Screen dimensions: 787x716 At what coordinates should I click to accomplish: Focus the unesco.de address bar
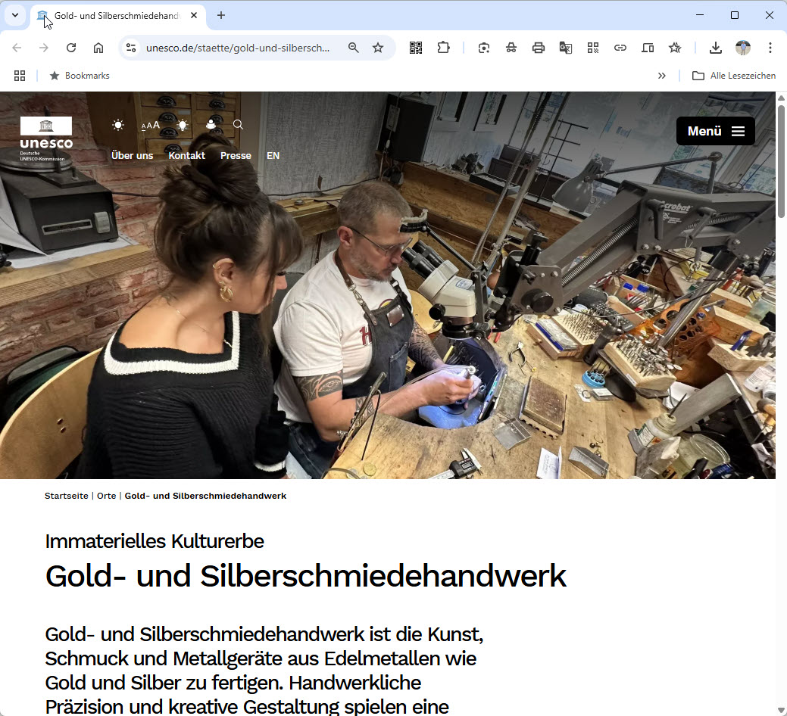point(238,48)
